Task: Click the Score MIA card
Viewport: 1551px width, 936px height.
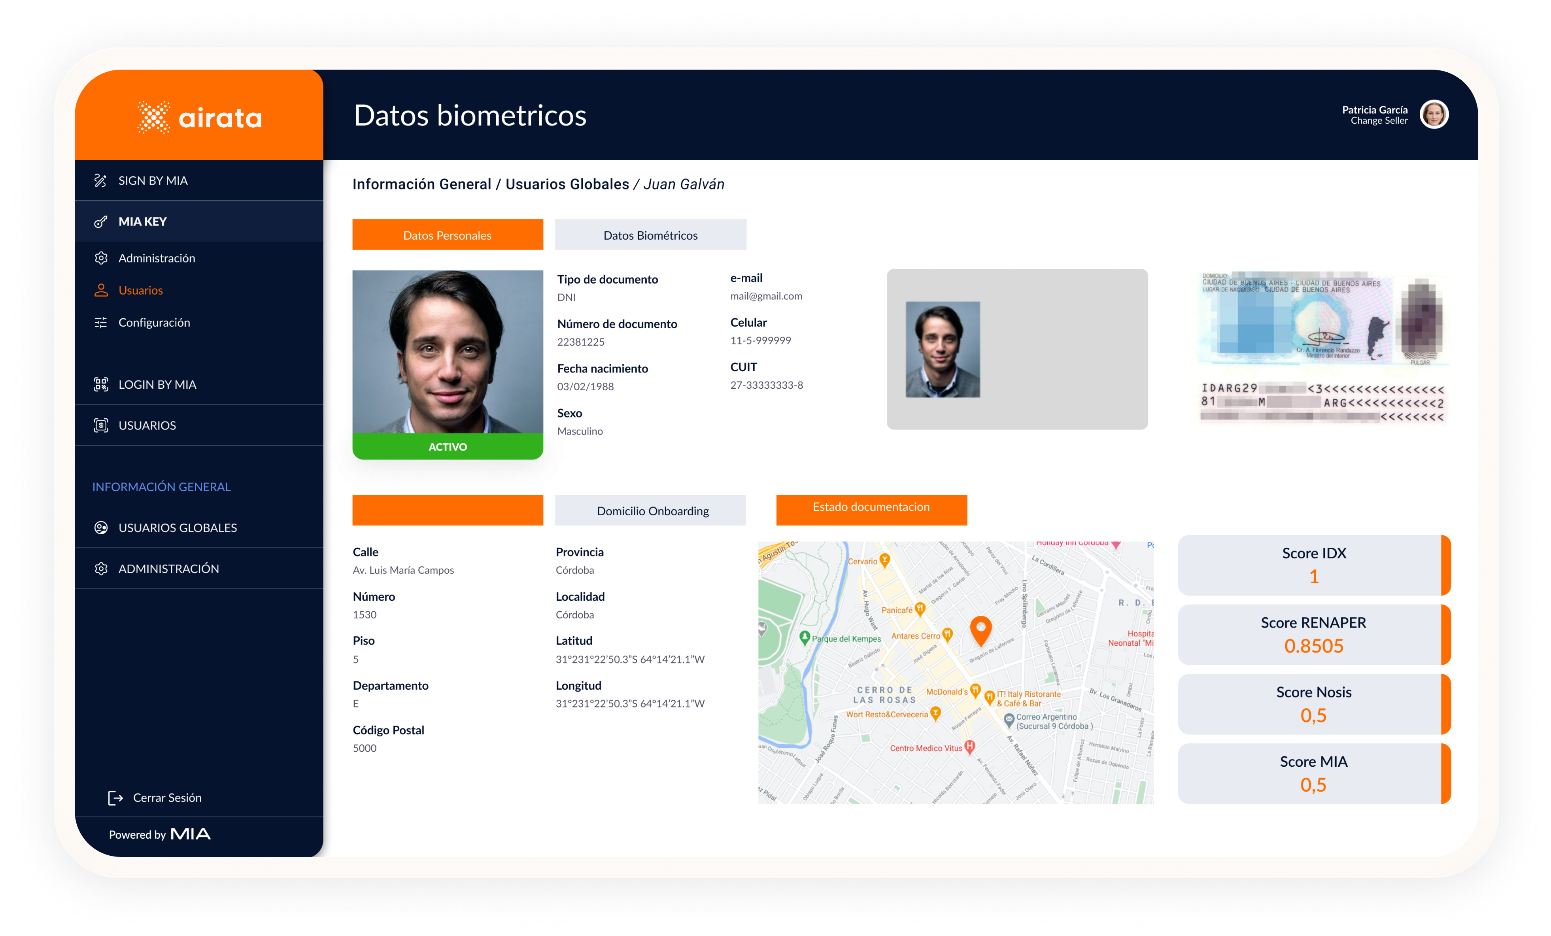Action: tap(1314, 773)
